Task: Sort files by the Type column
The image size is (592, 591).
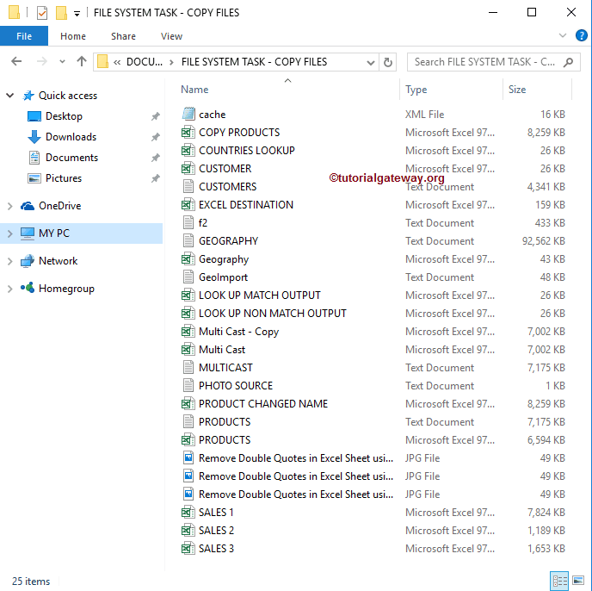Action: [416, 90]
